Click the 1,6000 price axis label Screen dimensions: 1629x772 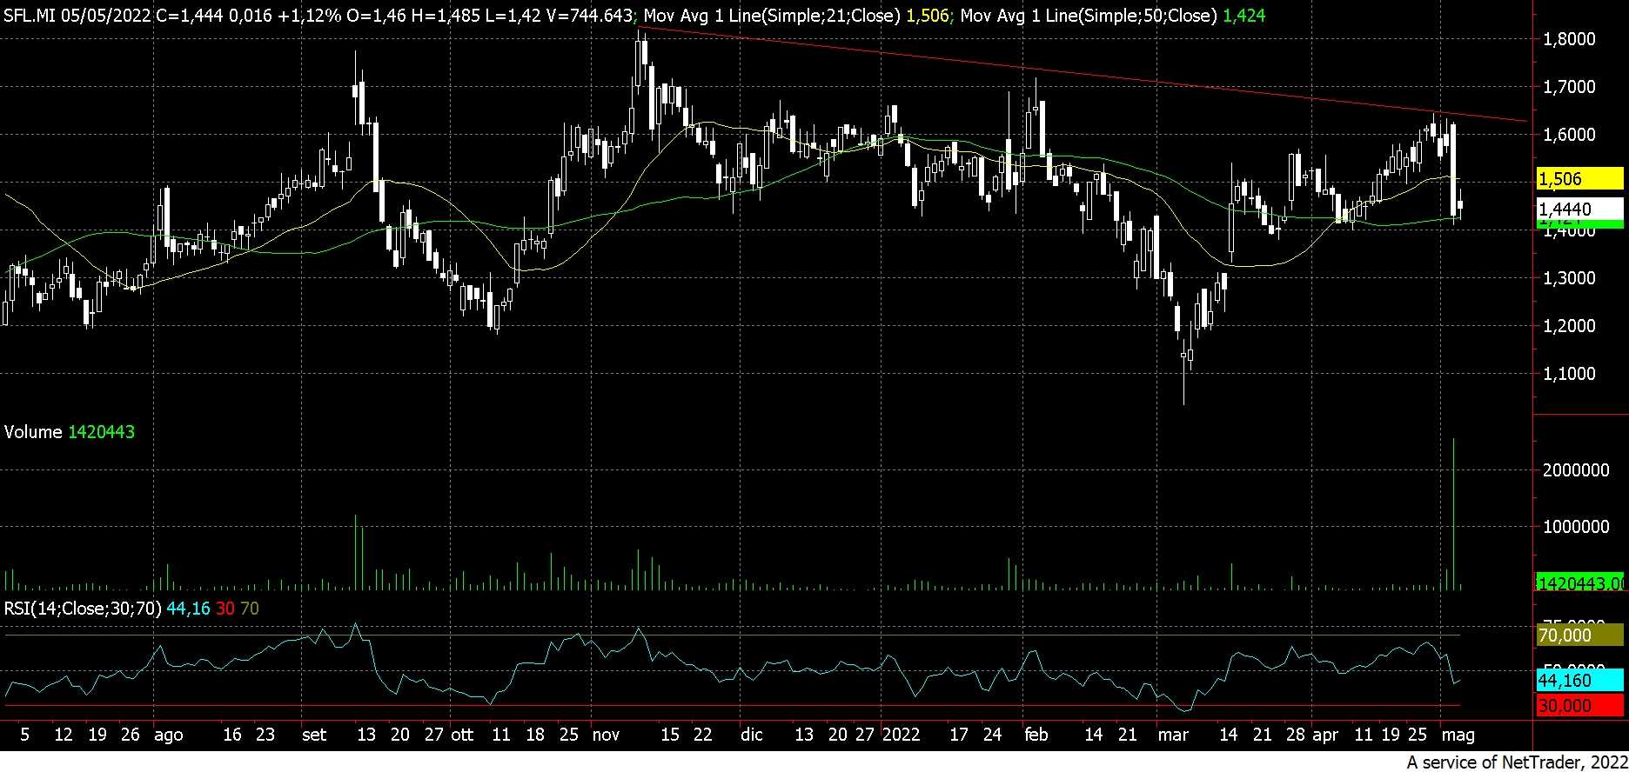pos(1569,135)
